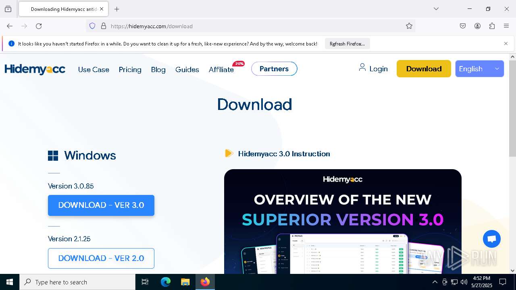Open the Guides menu
This screenshot has width=516, height=290.
187,70
